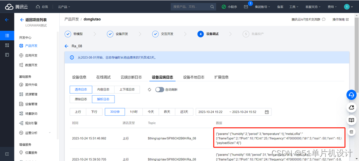Go to the 交互开发 step
This screenshot has width=359, height=161.
coord(163,34)
